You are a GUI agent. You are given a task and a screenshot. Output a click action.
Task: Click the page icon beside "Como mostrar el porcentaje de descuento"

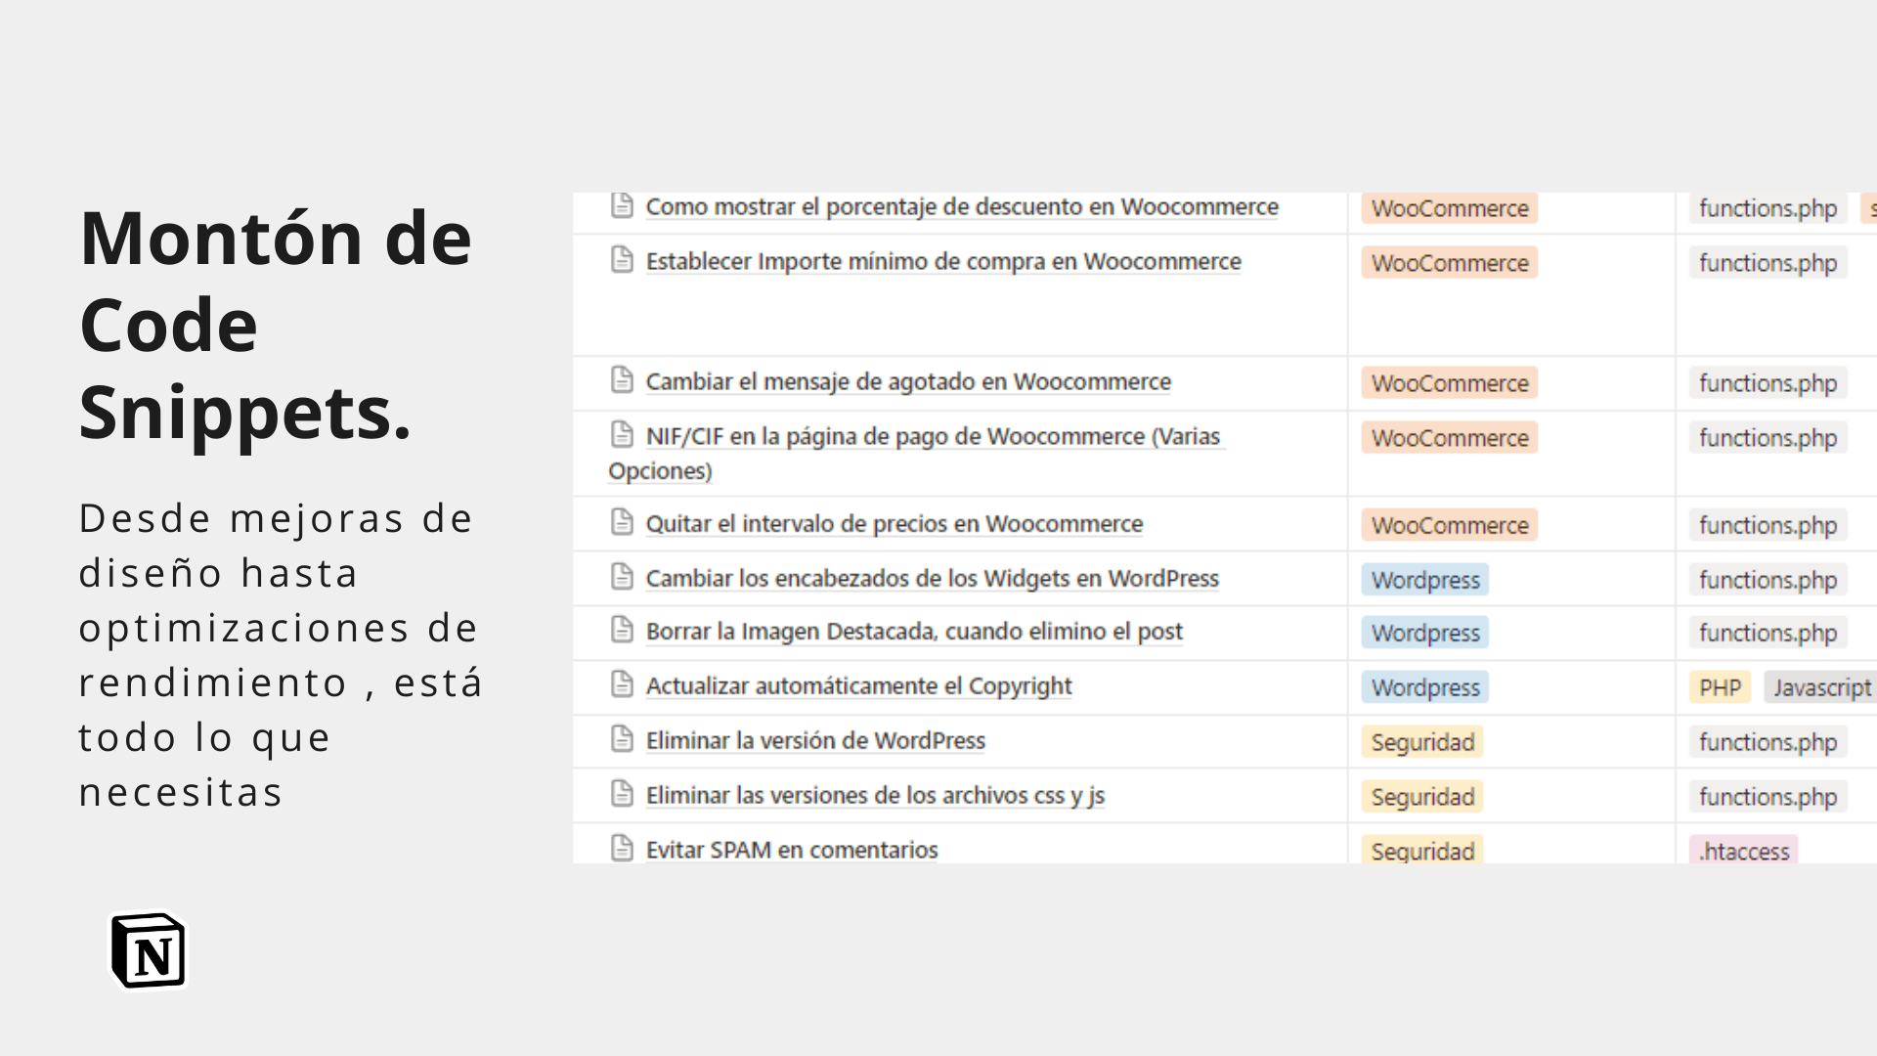point(623,206)
